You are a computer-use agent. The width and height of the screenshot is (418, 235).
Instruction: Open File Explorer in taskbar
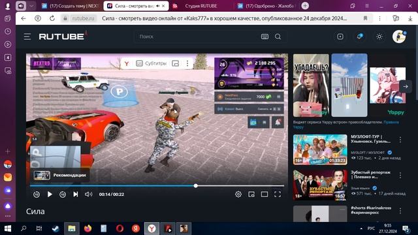point(72,228)
